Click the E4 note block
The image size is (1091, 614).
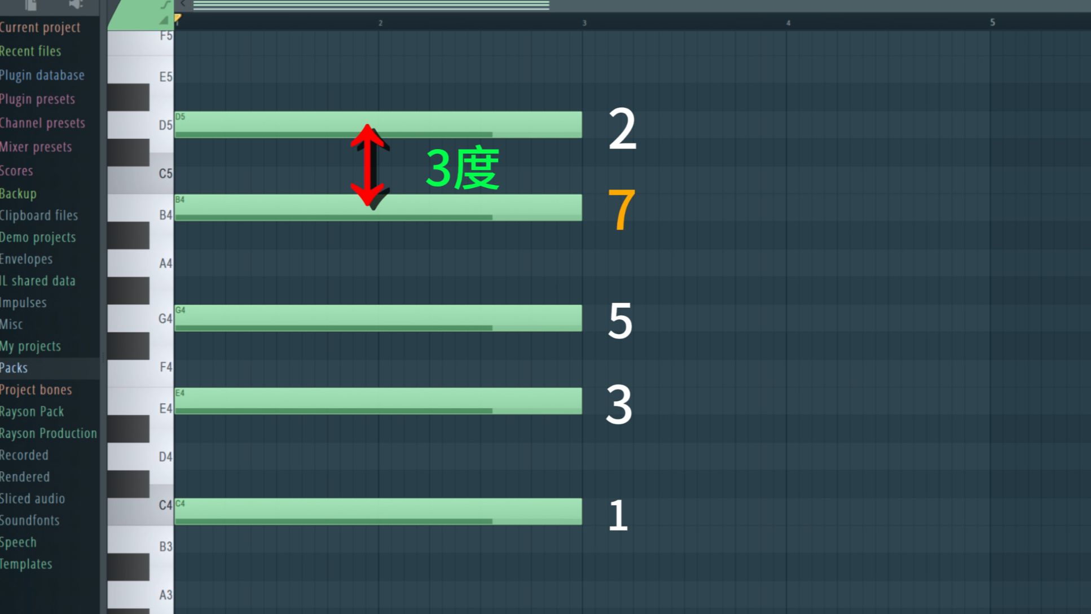375,401
